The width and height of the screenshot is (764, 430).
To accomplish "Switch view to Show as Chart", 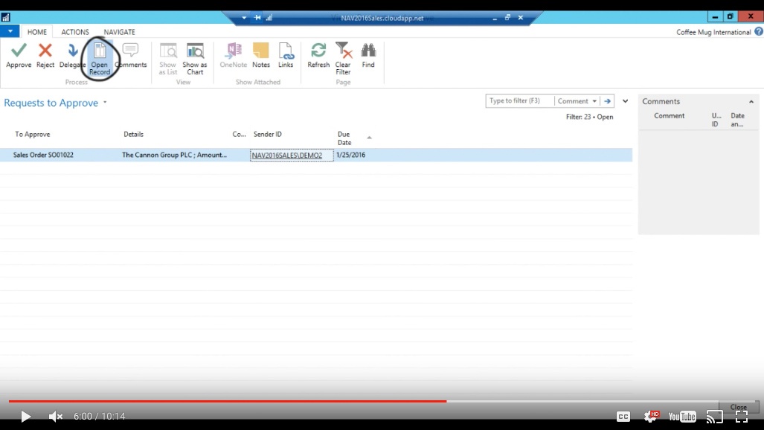I will 195,59.
